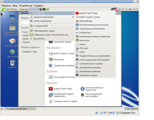Open Регистрационная фотография from submenu
This screenshot has height=120, width=154.
[x=95, y=60]
